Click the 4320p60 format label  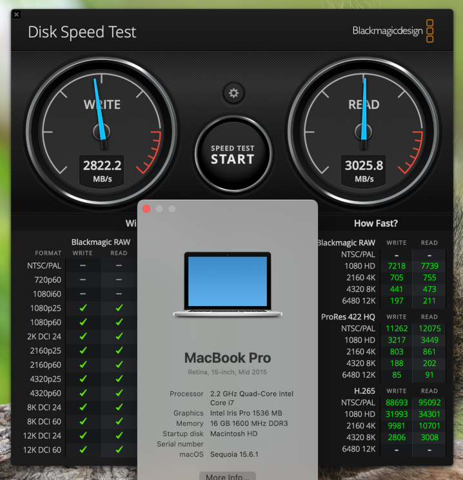tap(45, 393)
